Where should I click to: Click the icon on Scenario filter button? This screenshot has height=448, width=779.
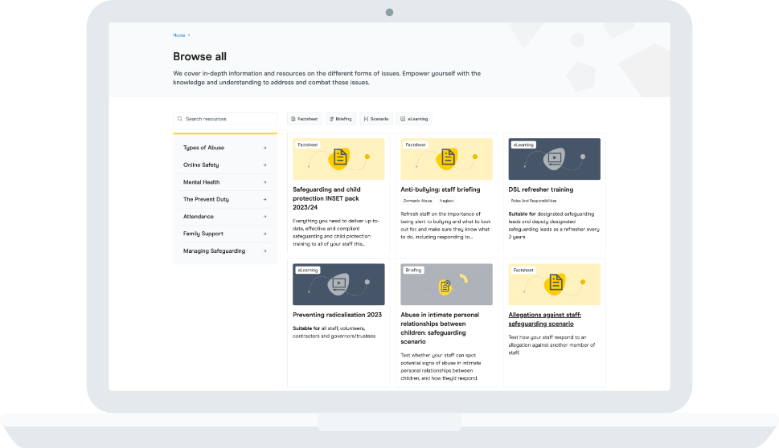[366, 119]
